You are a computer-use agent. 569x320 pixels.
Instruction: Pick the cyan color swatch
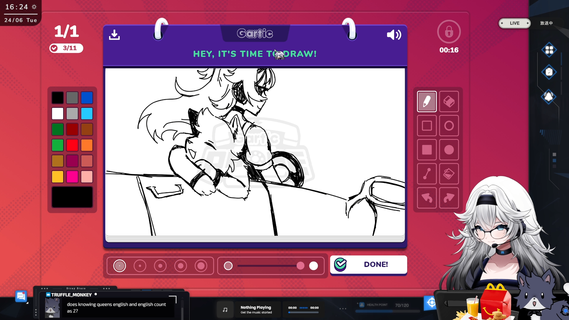[x=87, y=113]
